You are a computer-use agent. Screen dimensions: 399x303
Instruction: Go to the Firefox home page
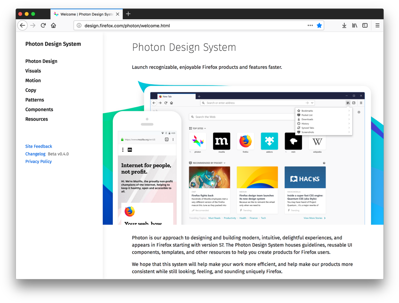click(53, 25)
